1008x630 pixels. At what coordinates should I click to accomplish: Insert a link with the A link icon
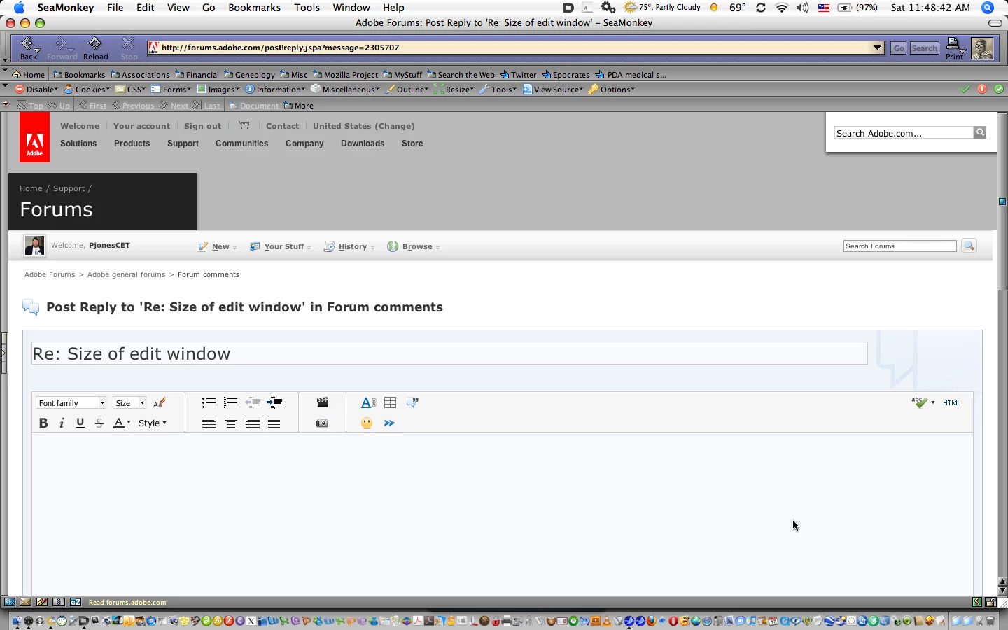(x=369, y=402)
